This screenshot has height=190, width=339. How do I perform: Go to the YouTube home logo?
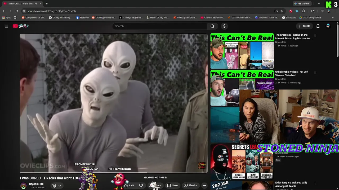(21, 26)
